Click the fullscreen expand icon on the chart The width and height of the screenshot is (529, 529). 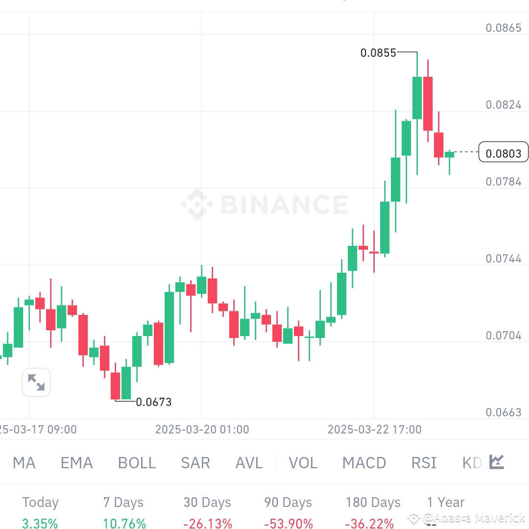click(x=36, y=383)
